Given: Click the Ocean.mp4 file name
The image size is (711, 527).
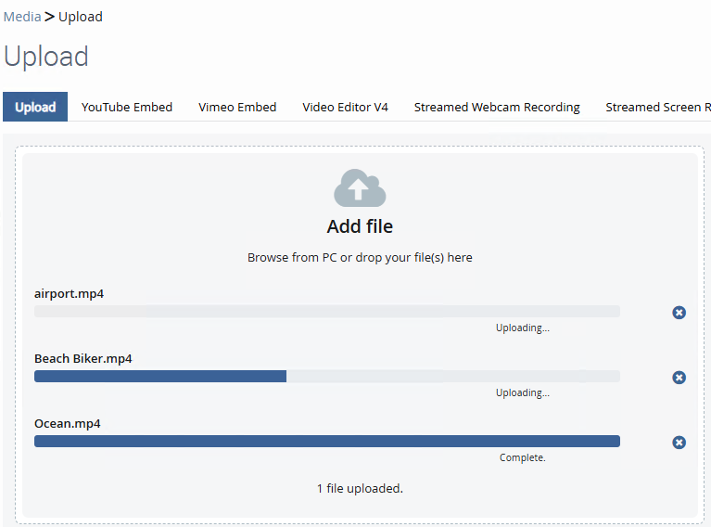Looking at the screenshot, I should pyautogui.click(x=68, y=424).
